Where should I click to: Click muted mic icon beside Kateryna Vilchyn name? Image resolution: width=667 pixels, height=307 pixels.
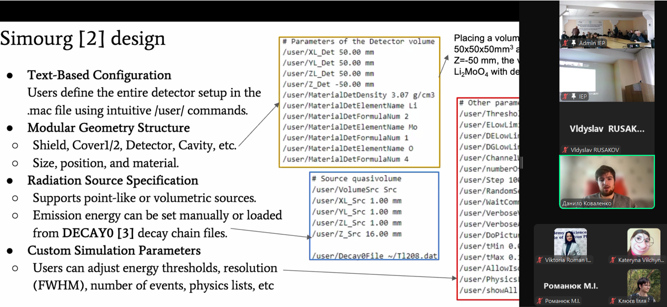(613, 260)
